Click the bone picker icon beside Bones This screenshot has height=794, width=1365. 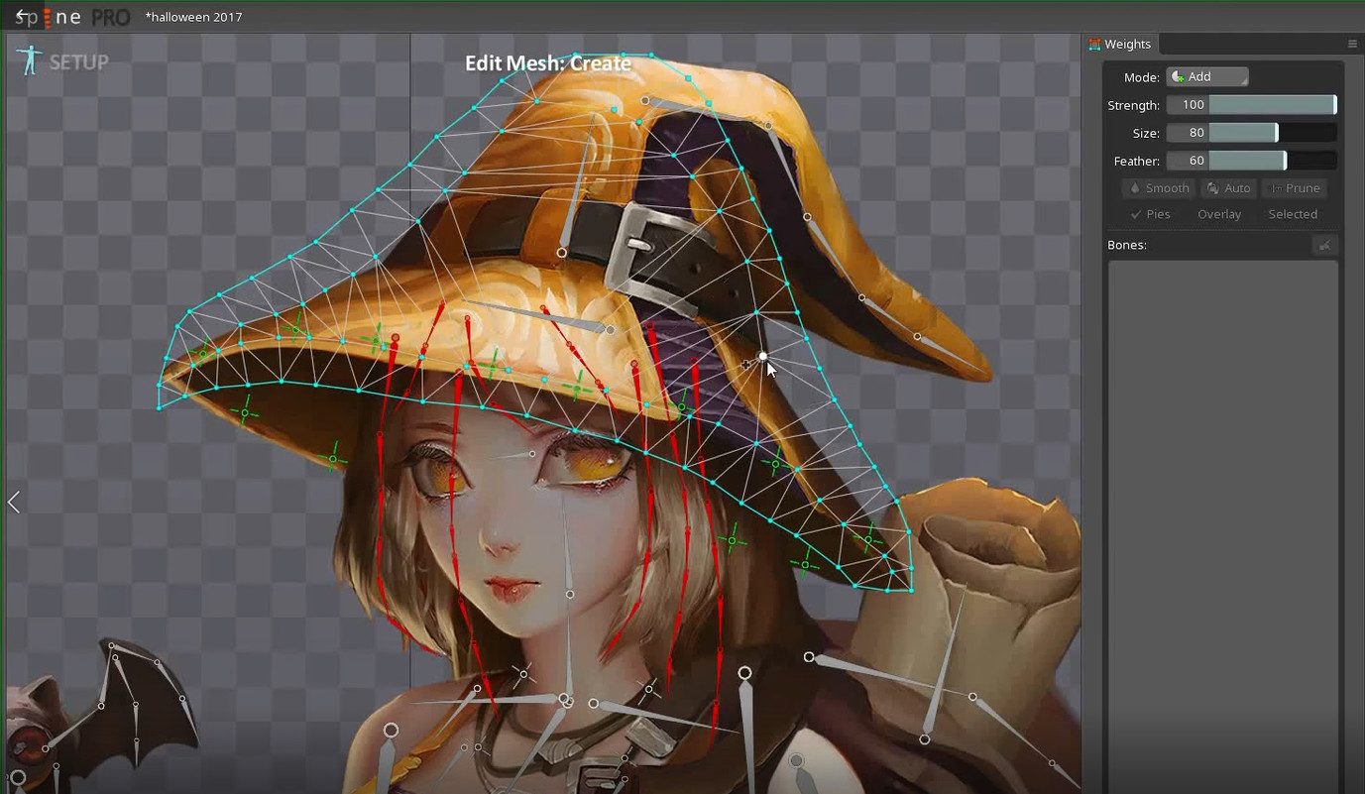point(1324,245)
